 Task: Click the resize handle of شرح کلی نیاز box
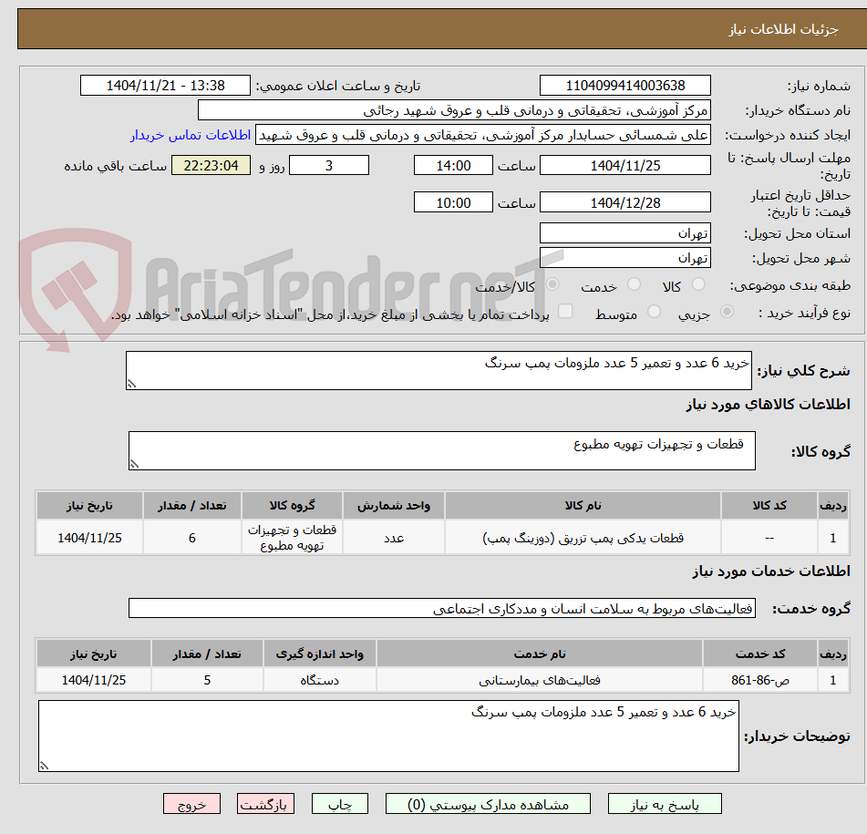pos(131,384)
